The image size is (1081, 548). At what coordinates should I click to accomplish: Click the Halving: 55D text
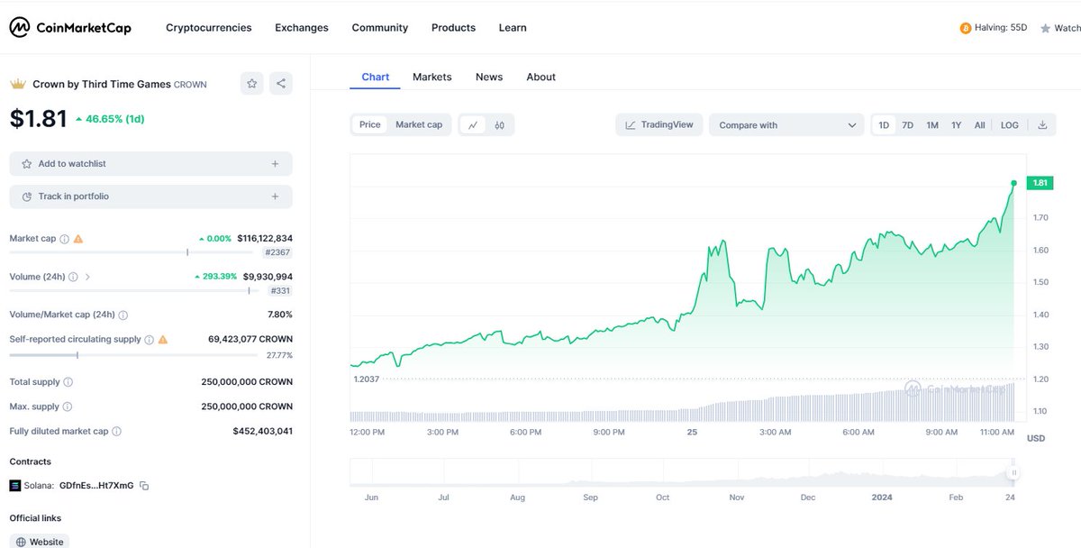click(x=1001, y=28)
